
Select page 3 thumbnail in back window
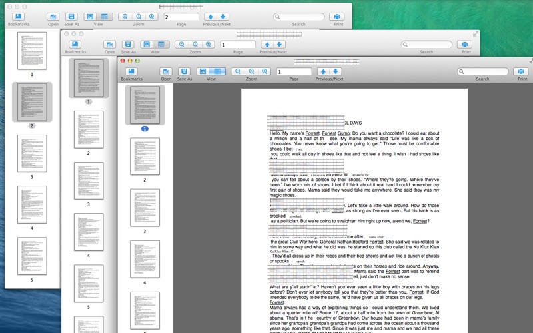[32, 154]
